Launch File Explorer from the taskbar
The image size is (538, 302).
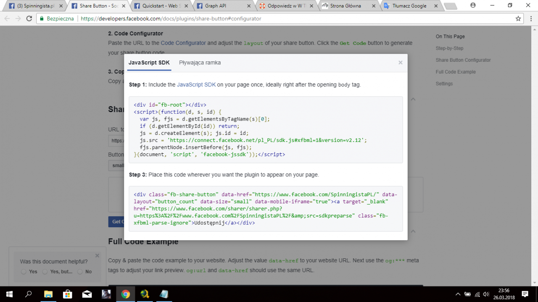(48, 294)
